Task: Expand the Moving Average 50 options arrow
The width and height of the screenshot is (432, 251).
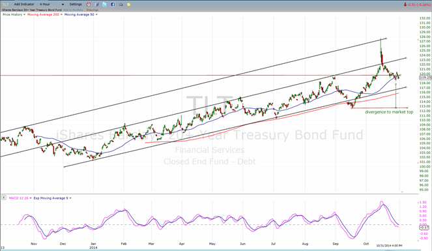Action: (x=96, y=14)
